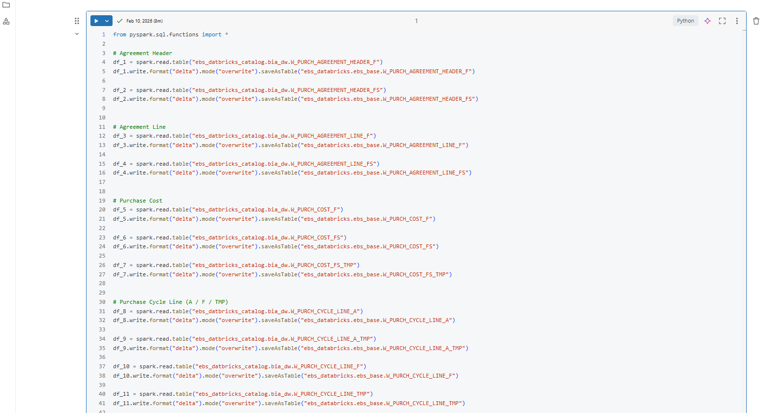This screenshot has width=782, height=413.
Task: Expand the cell to focus mode
Action: (722, 21)
